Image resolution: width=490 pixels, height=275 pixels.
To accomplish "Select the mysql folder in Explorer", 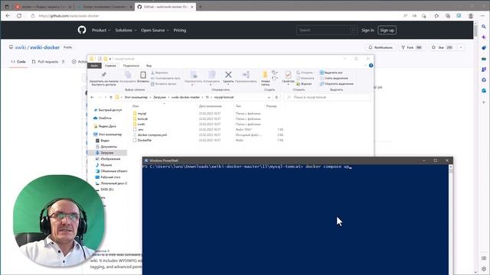I will tap(142, 114).
